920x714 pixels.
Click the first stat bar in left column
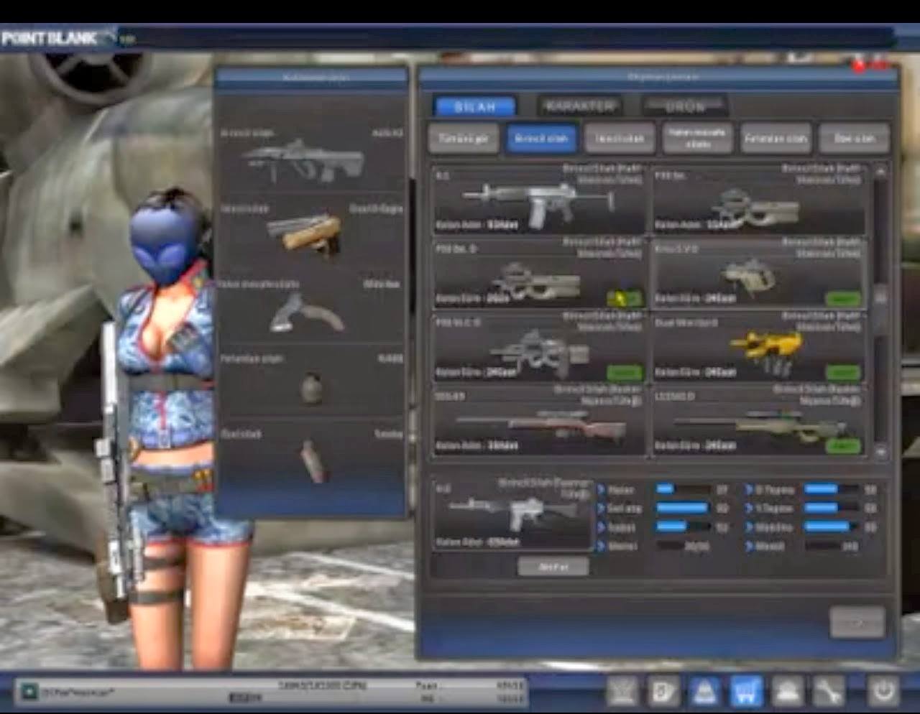(x=683, y=489)
